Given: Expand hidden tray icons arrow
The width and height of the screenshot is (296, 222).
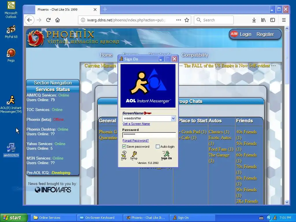Looking at the screenshot, I should click(x=269, y=218).
